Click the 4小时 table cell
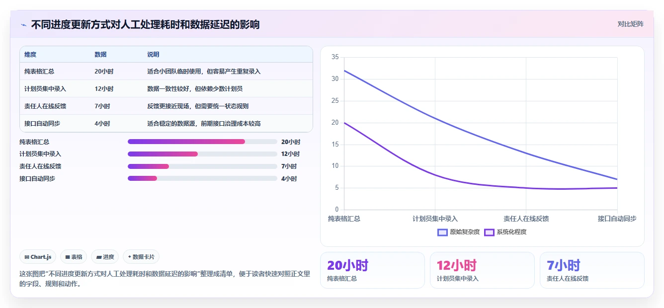Screen dimensions: 664x308 tap(102, 124)
